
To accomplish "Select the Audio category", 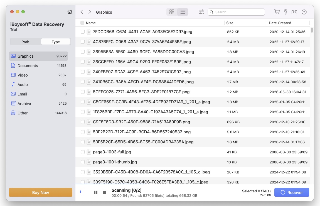I will (x=39, y=84).
